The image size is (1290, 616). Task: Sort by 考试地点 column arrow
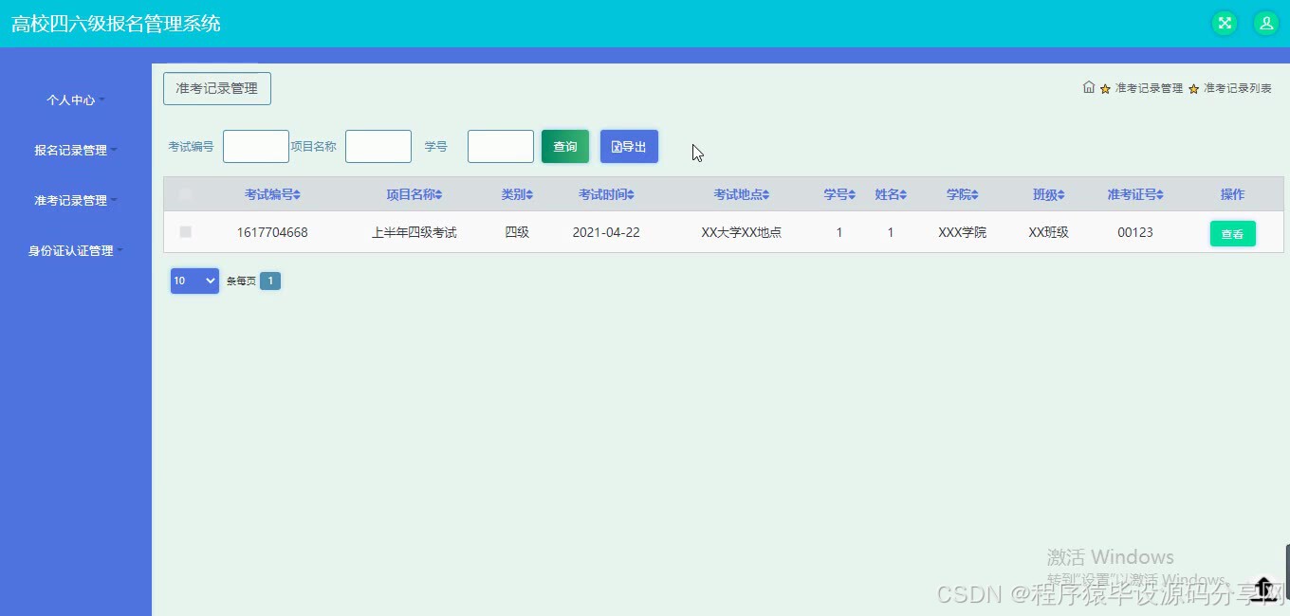[x=765, y=194]
